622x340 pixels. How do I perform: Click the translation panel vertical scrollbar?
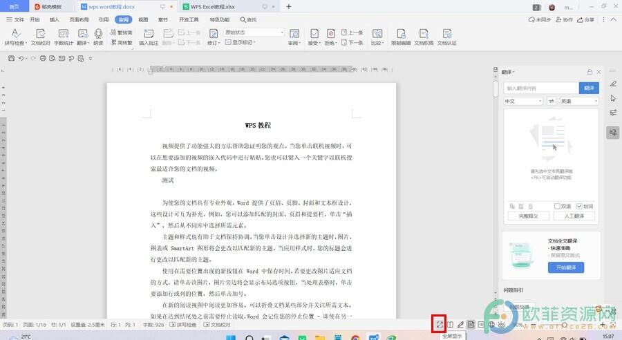[x=496, y=88]
